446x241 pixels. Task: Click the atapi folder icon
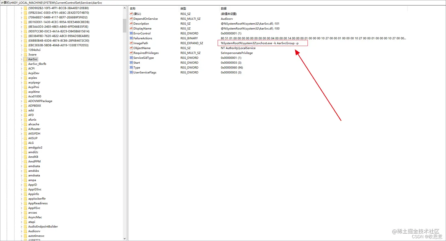(25, 222)
